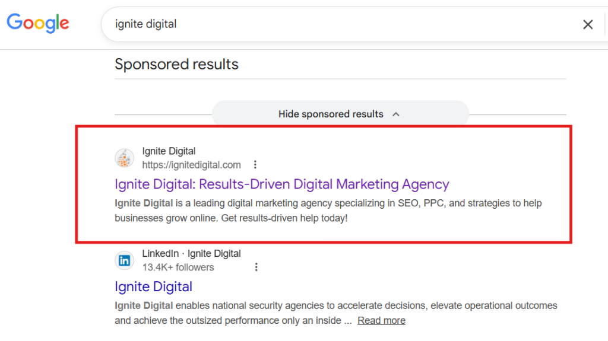Image resolution: width=608 pixels, height=341 pixels.
Task: Collapse sponsored results using the chevron arrow
Action: pyautogui.click(x=396, y=114)
